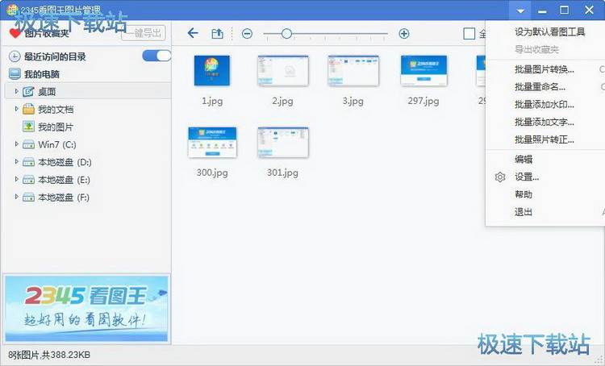Select the 297.jpg thumbnail
Viewport: 605px width, 366px height.
pyautogui.click(x=423, y=71)
